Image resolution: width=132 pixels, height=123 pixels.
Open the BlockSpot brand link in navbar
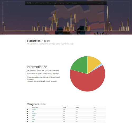click(x=30, y=3)
